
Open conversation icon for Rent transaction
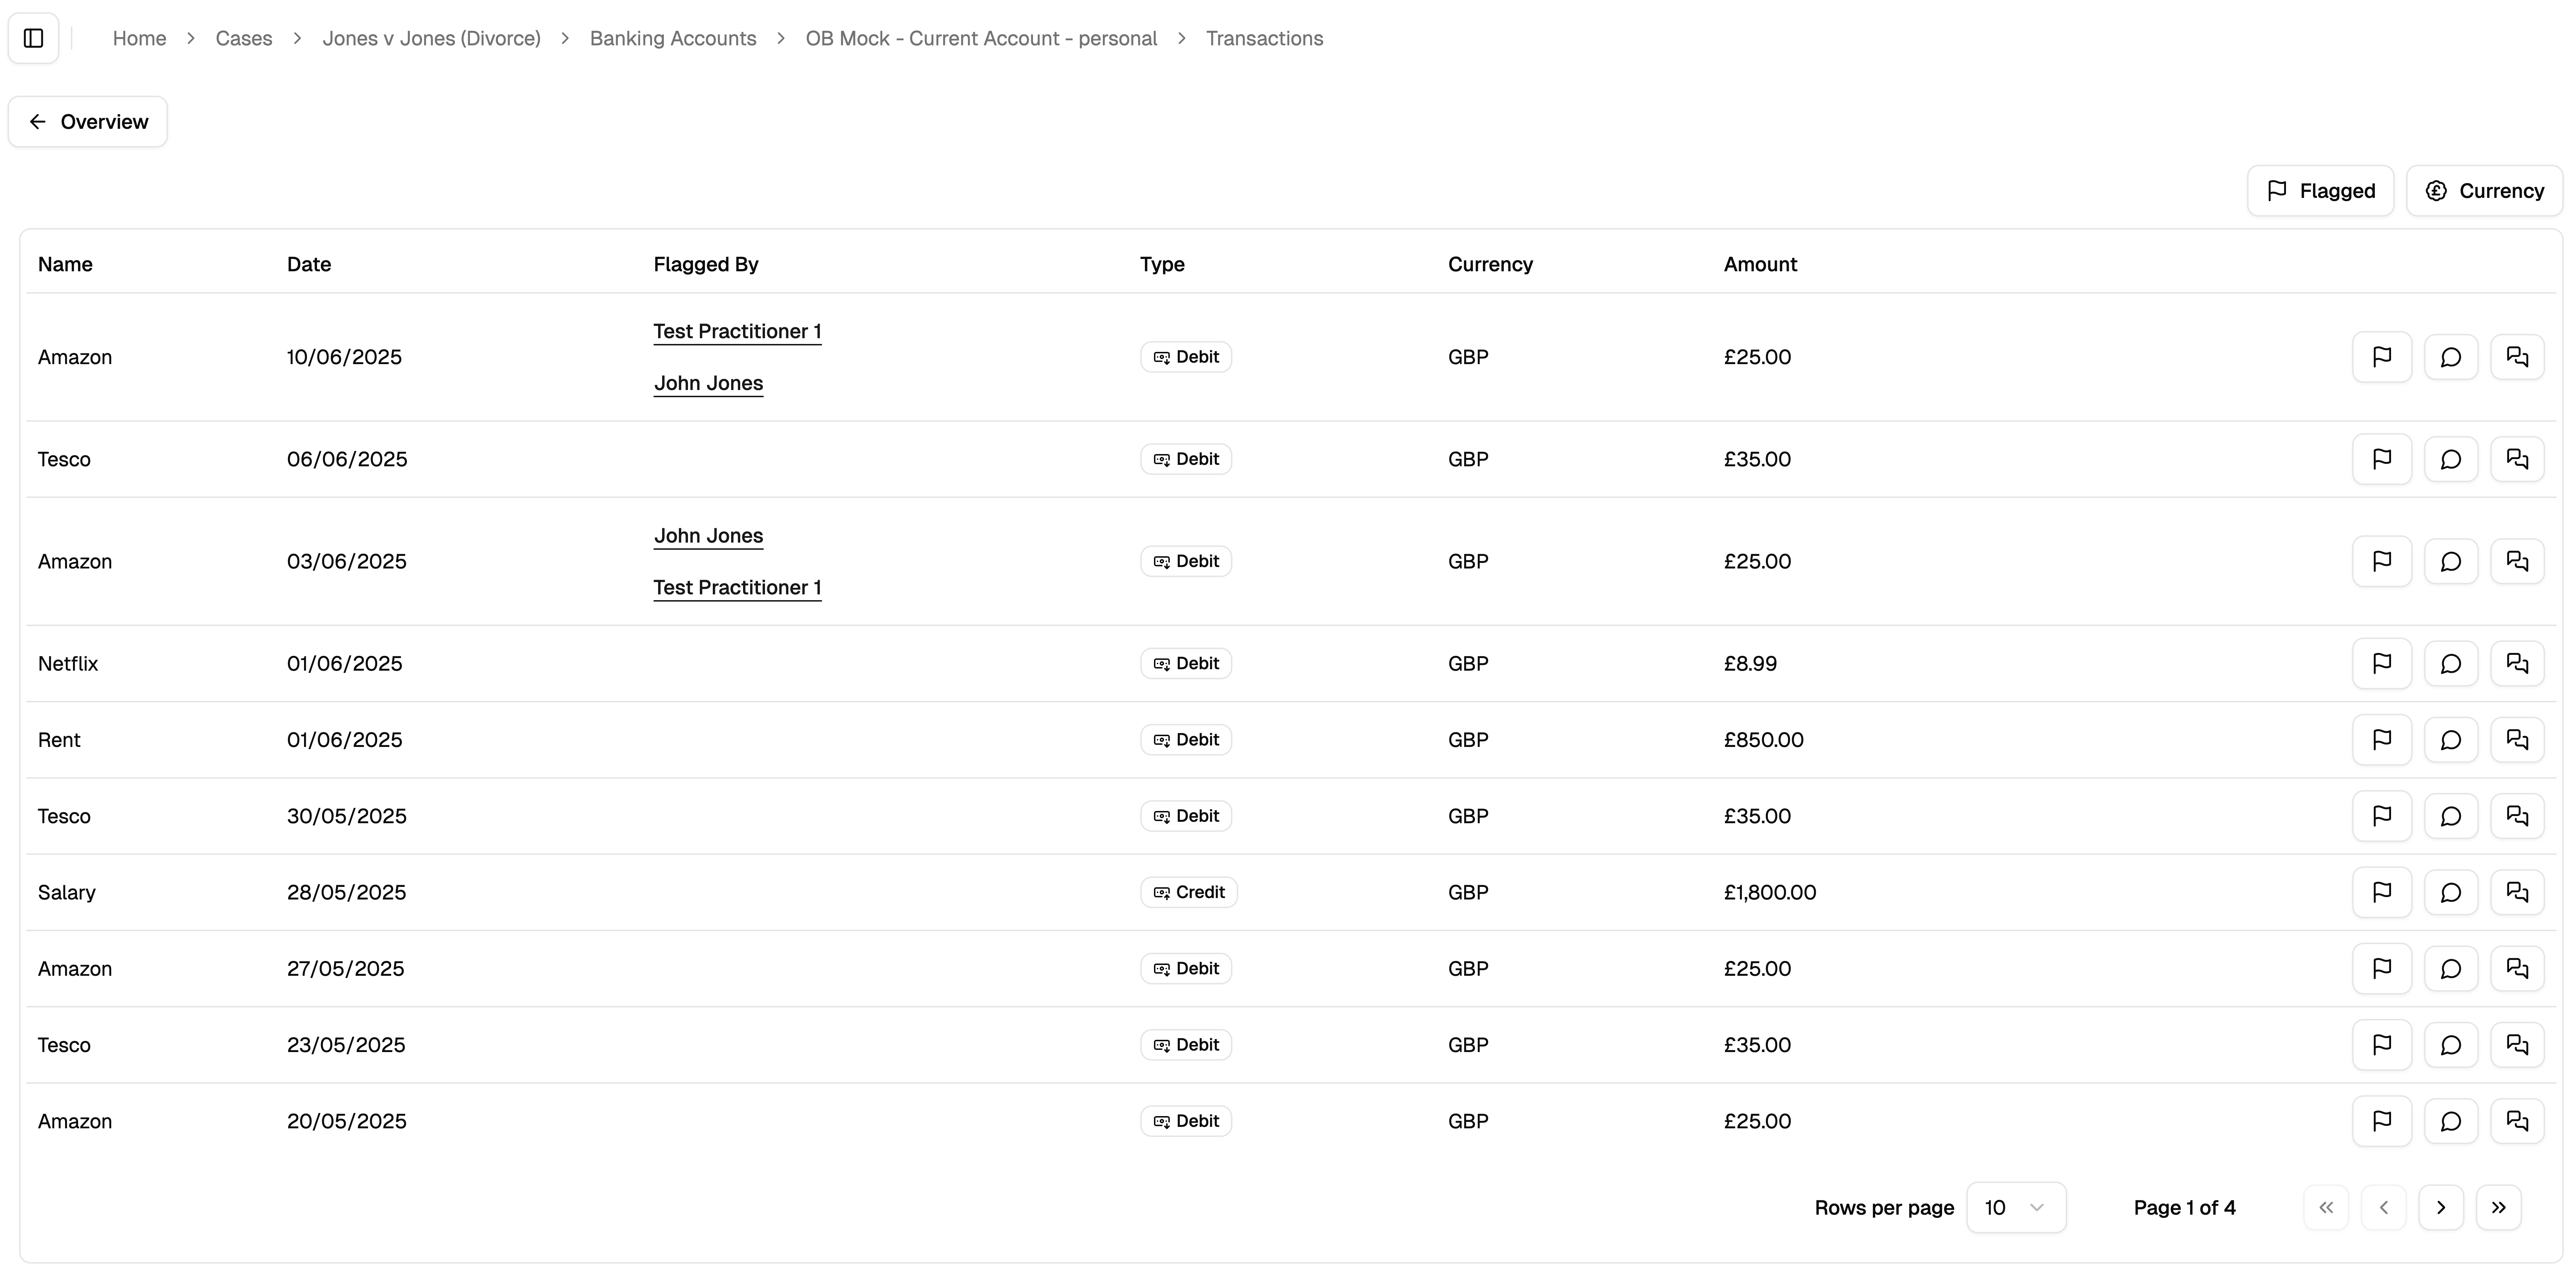[2517, 740]
